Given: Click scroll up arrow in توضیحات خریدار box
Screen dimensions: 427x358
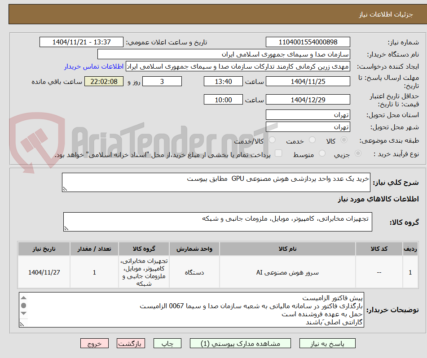Looking at the screenshot, I should pos(24,298).
